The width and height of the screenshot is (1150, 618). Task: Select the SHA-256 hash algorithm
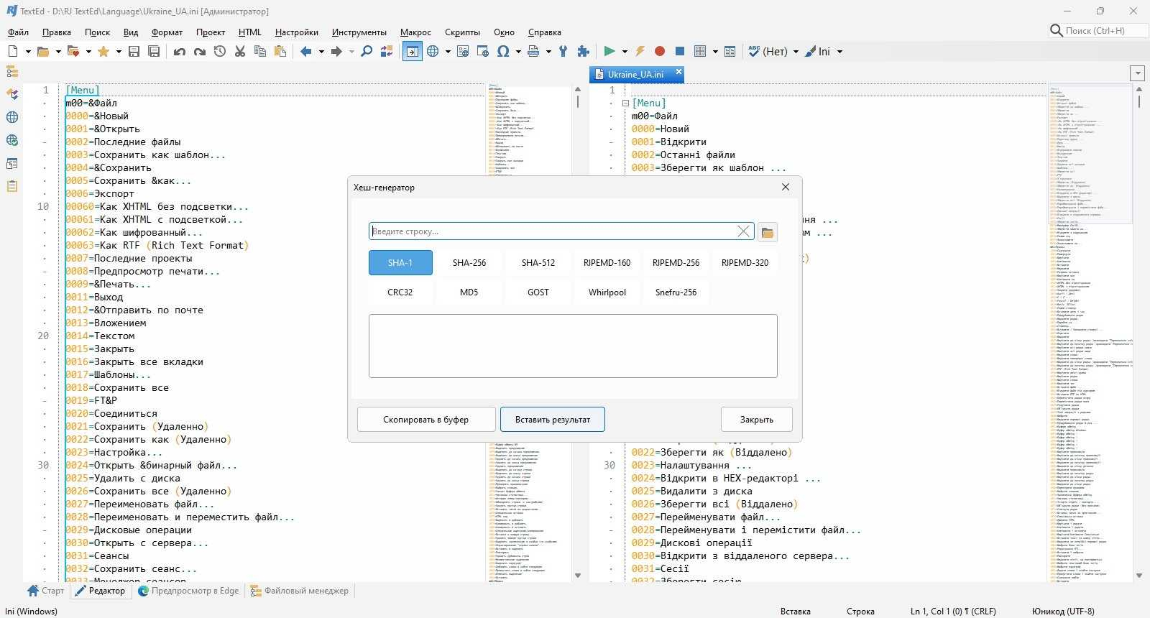coord(469,262)
